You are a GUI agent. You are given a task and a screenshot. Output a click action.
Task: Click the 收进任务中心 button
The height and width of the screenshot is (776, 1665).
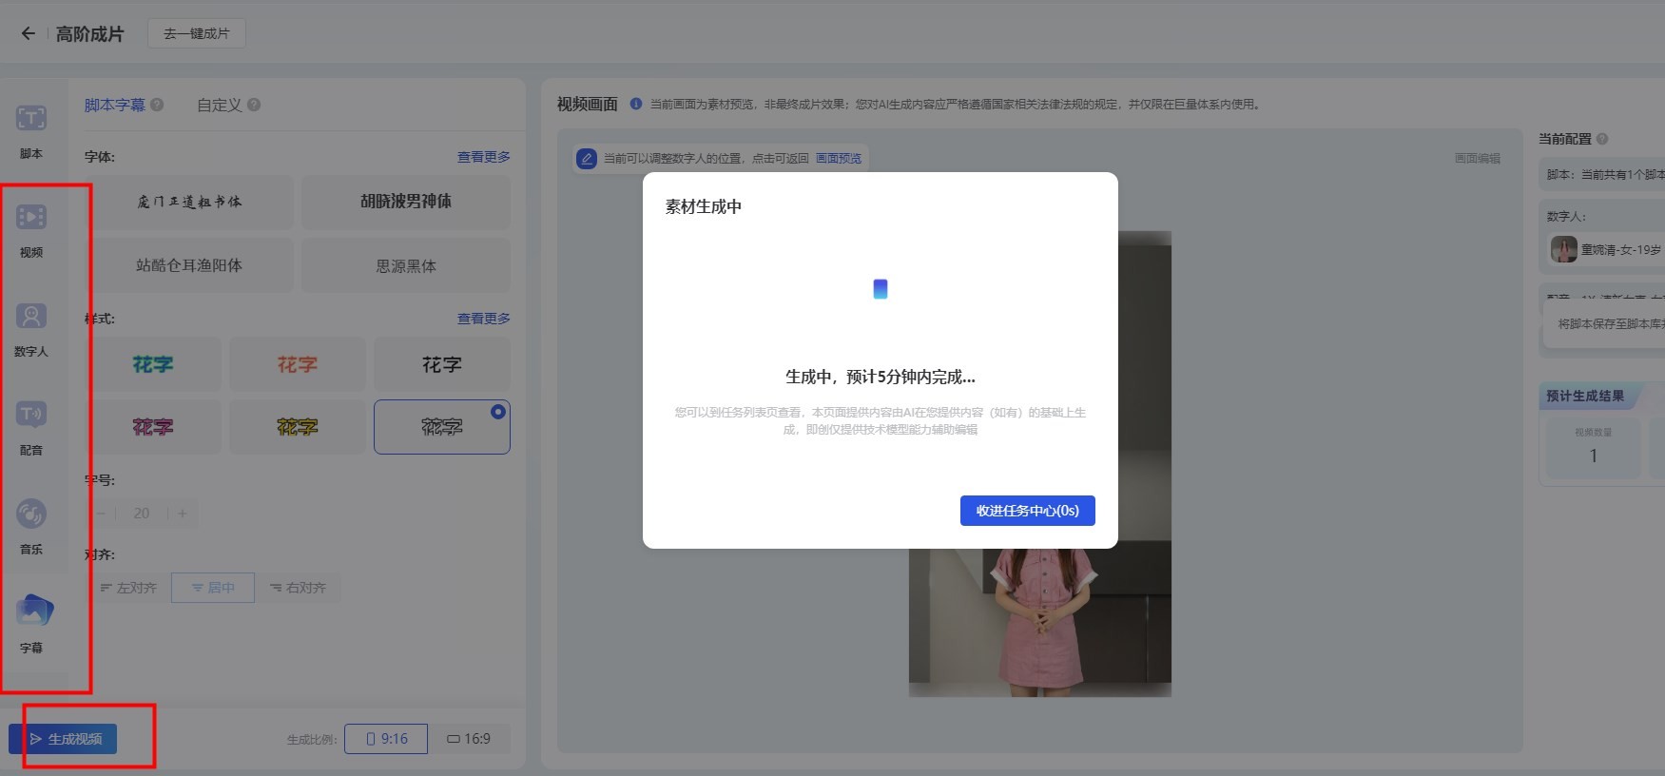pos(1027,511)
